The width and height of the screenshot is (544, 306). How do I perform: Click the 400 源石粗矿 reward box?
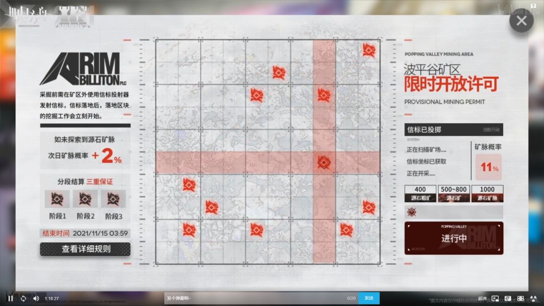click(x=420, y=193)
